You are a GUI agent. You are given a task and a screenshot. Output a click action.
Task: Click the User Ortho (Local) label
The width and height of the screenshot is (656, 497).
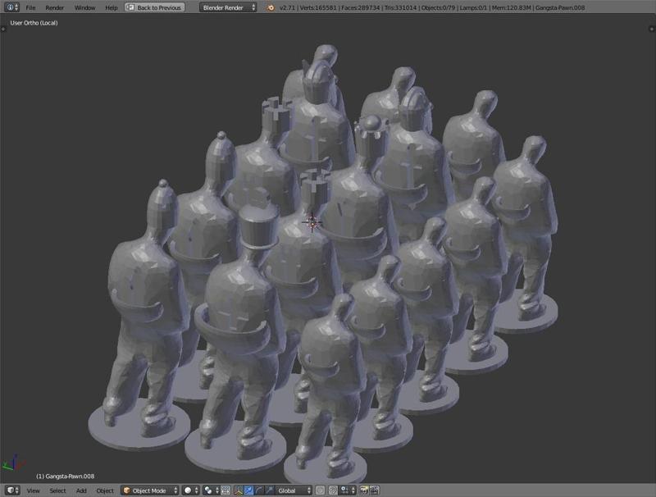pyautogui.click(x=34, y=23)
